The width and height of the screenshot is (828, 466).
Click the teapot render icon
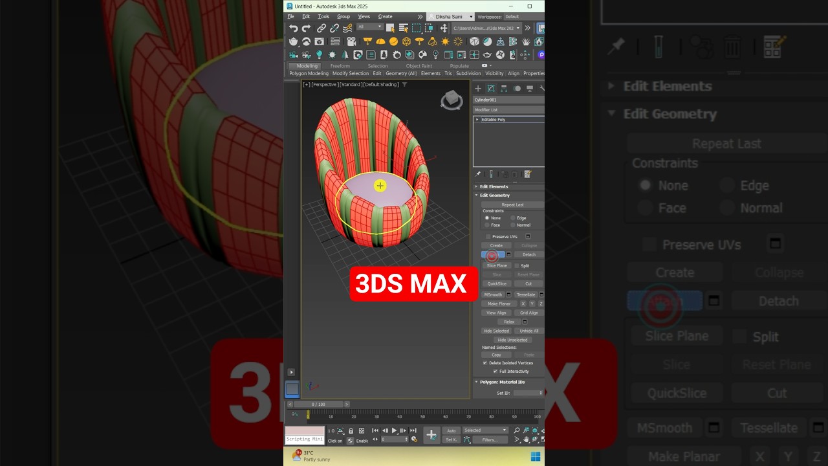(294, 41)
